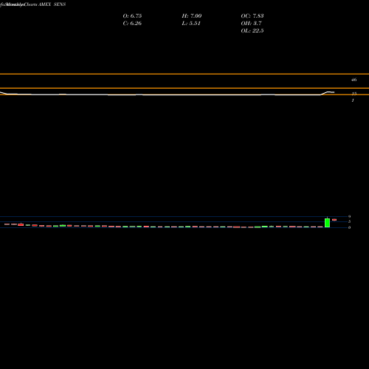Click the 46 label on the upper axis
This screenshot has height=369, width=369.
[354, 80]
